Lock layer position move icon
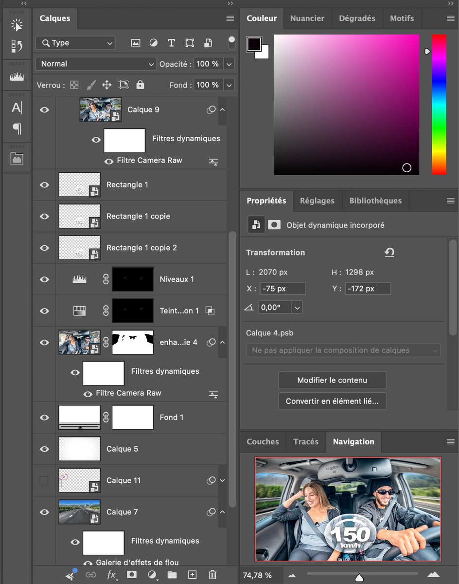The image size is (459, 584). (107, 85)
